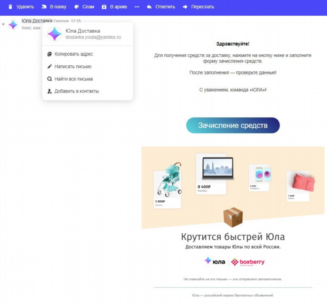This screenshot has width=327, height=305.
Task: Click the magnifier icon for 'Найти все письма'
Action: pos(49,79)
